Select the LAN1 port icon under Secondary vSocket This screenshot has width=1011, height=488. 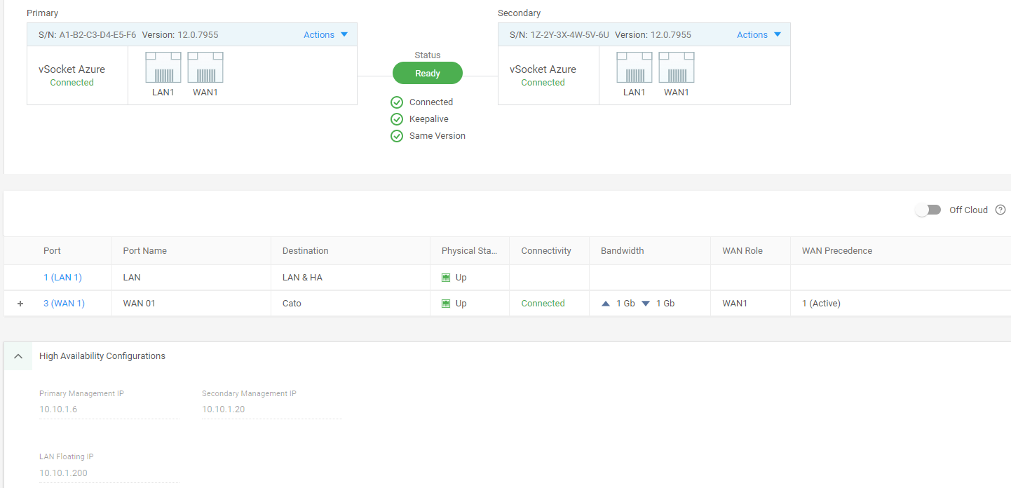tap(634, 67)
